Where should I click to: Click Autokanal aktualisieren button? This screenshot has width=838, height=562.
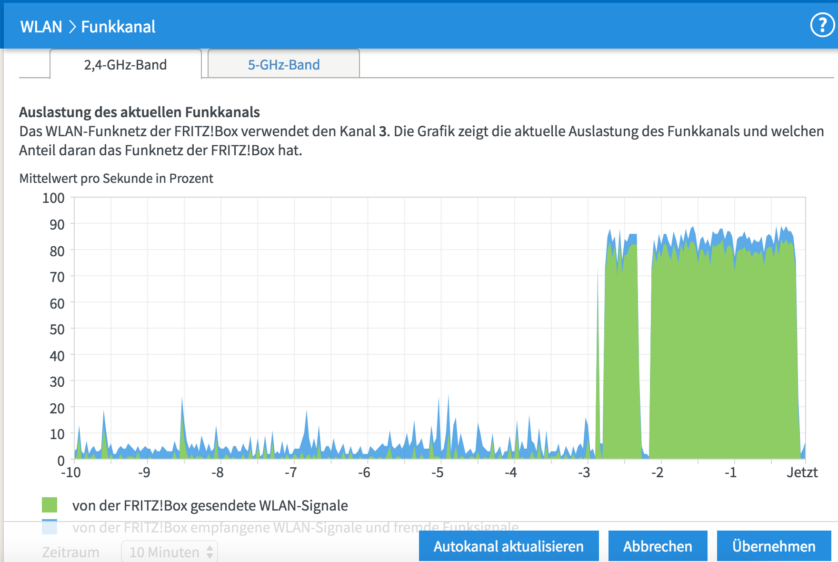pos(509,546)
